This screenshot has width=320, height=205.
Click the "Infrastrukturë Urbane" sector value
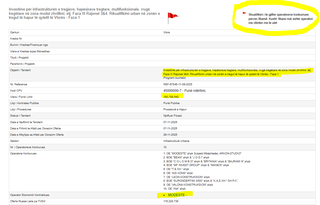176,141
